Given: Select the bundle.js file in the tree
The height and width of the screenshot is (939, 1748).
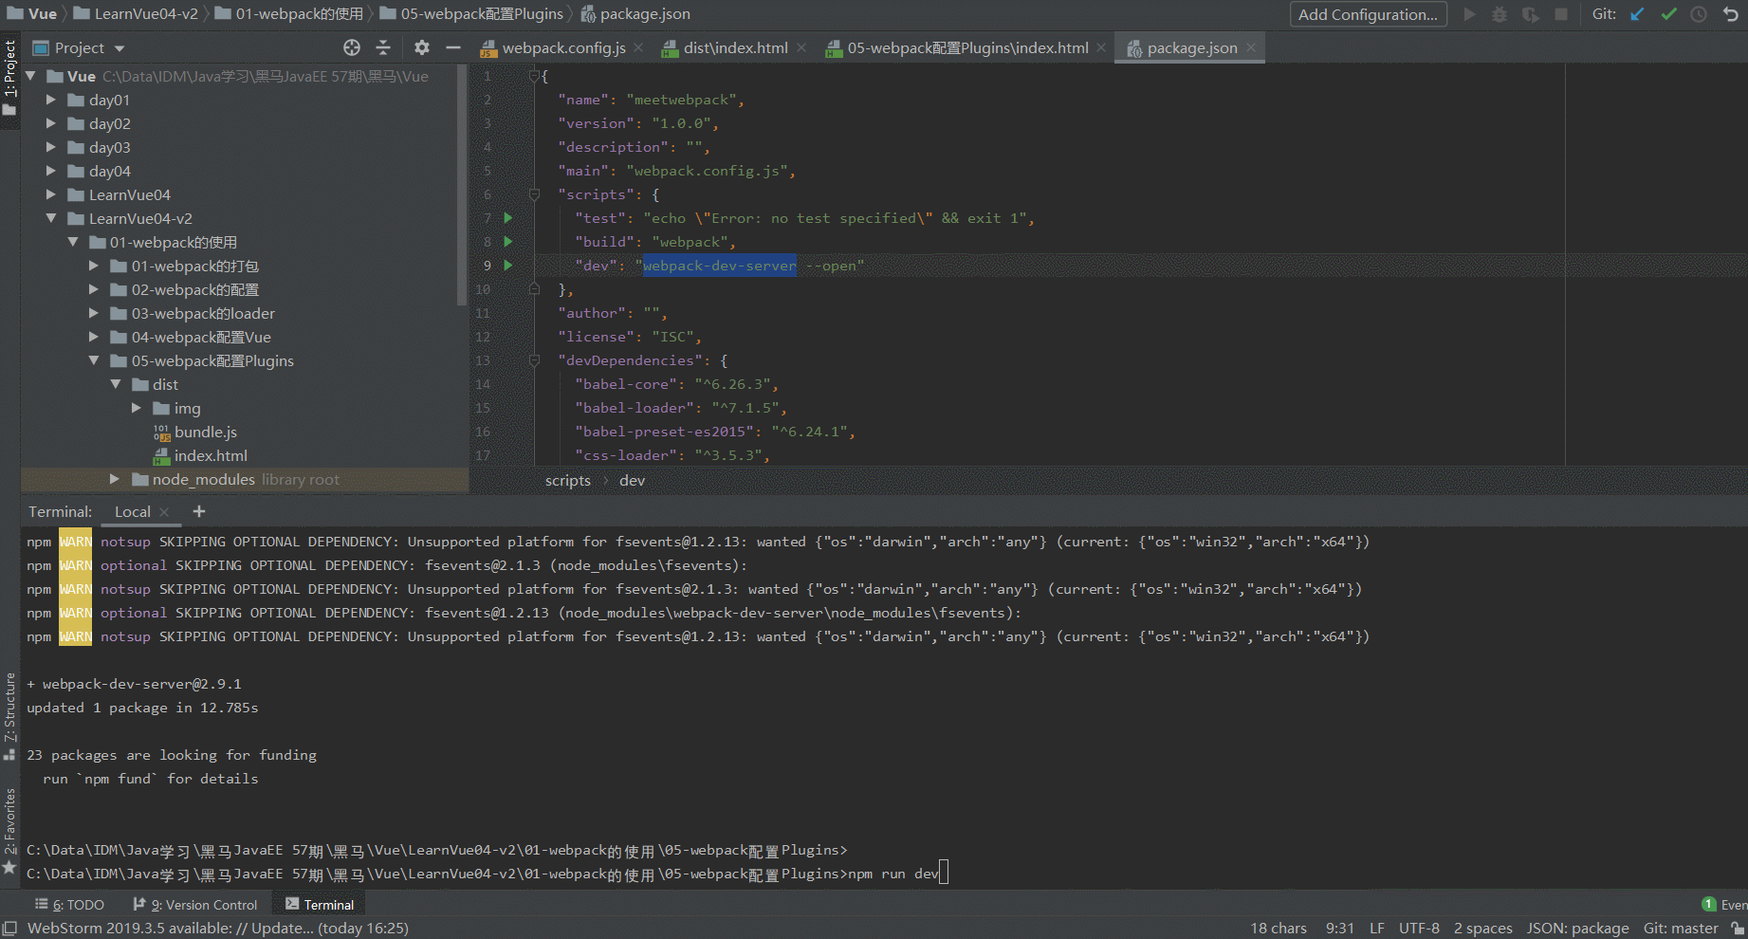Looking at the screenshot, I should coord(205,432).
